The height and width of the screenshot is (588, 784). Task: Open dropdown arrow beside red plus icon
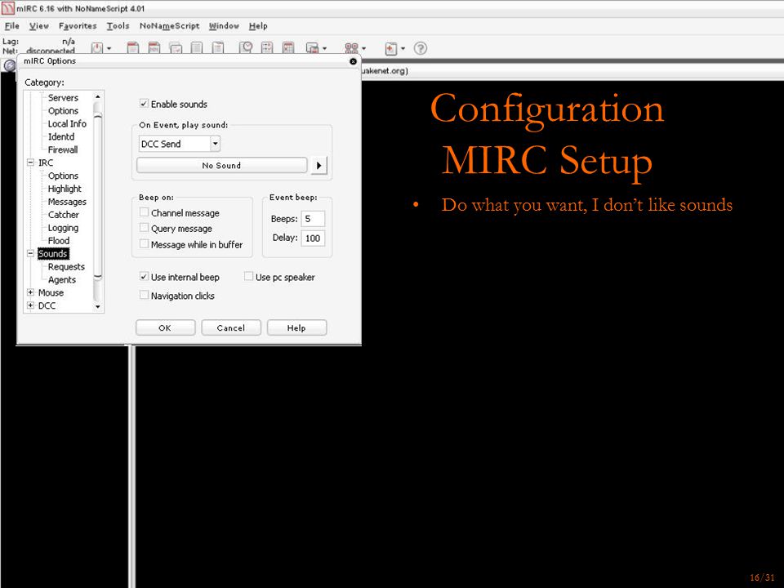tap(403, 48)
